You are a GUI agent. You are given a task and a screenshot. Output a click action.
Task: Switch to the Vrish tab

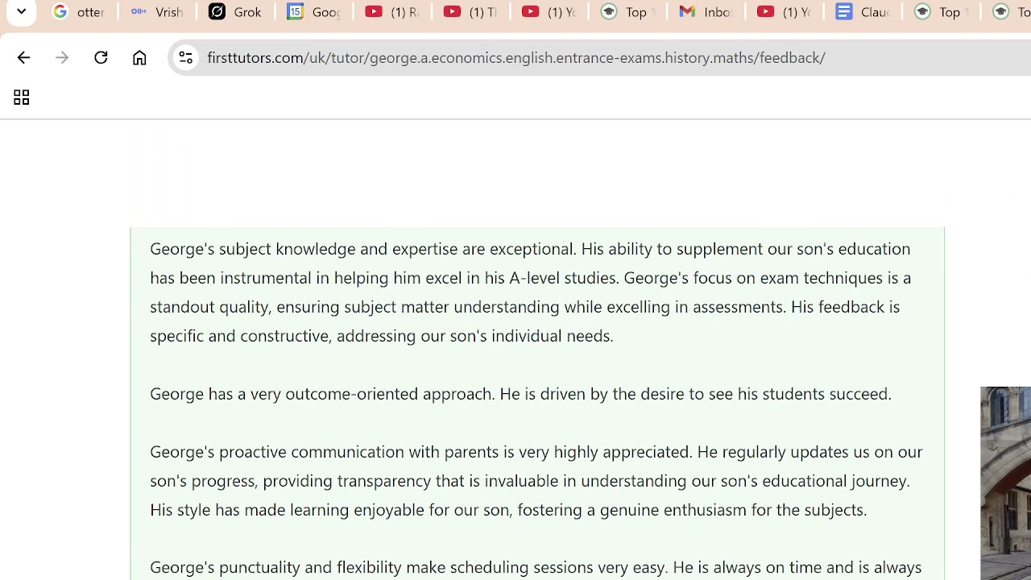point(157,12)
